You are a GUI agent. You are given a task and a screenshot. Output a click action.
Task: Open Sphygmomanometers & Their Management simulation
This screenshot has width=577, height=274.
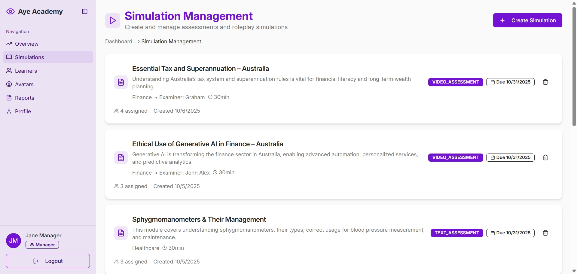199,220
